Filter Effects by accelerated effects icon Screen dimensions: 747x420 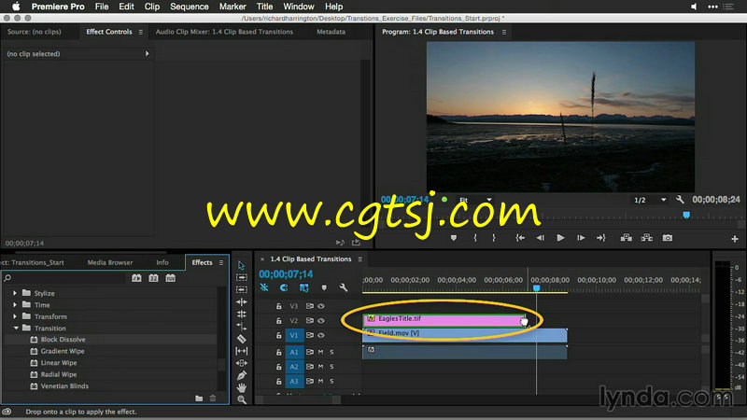coord(136,278)
